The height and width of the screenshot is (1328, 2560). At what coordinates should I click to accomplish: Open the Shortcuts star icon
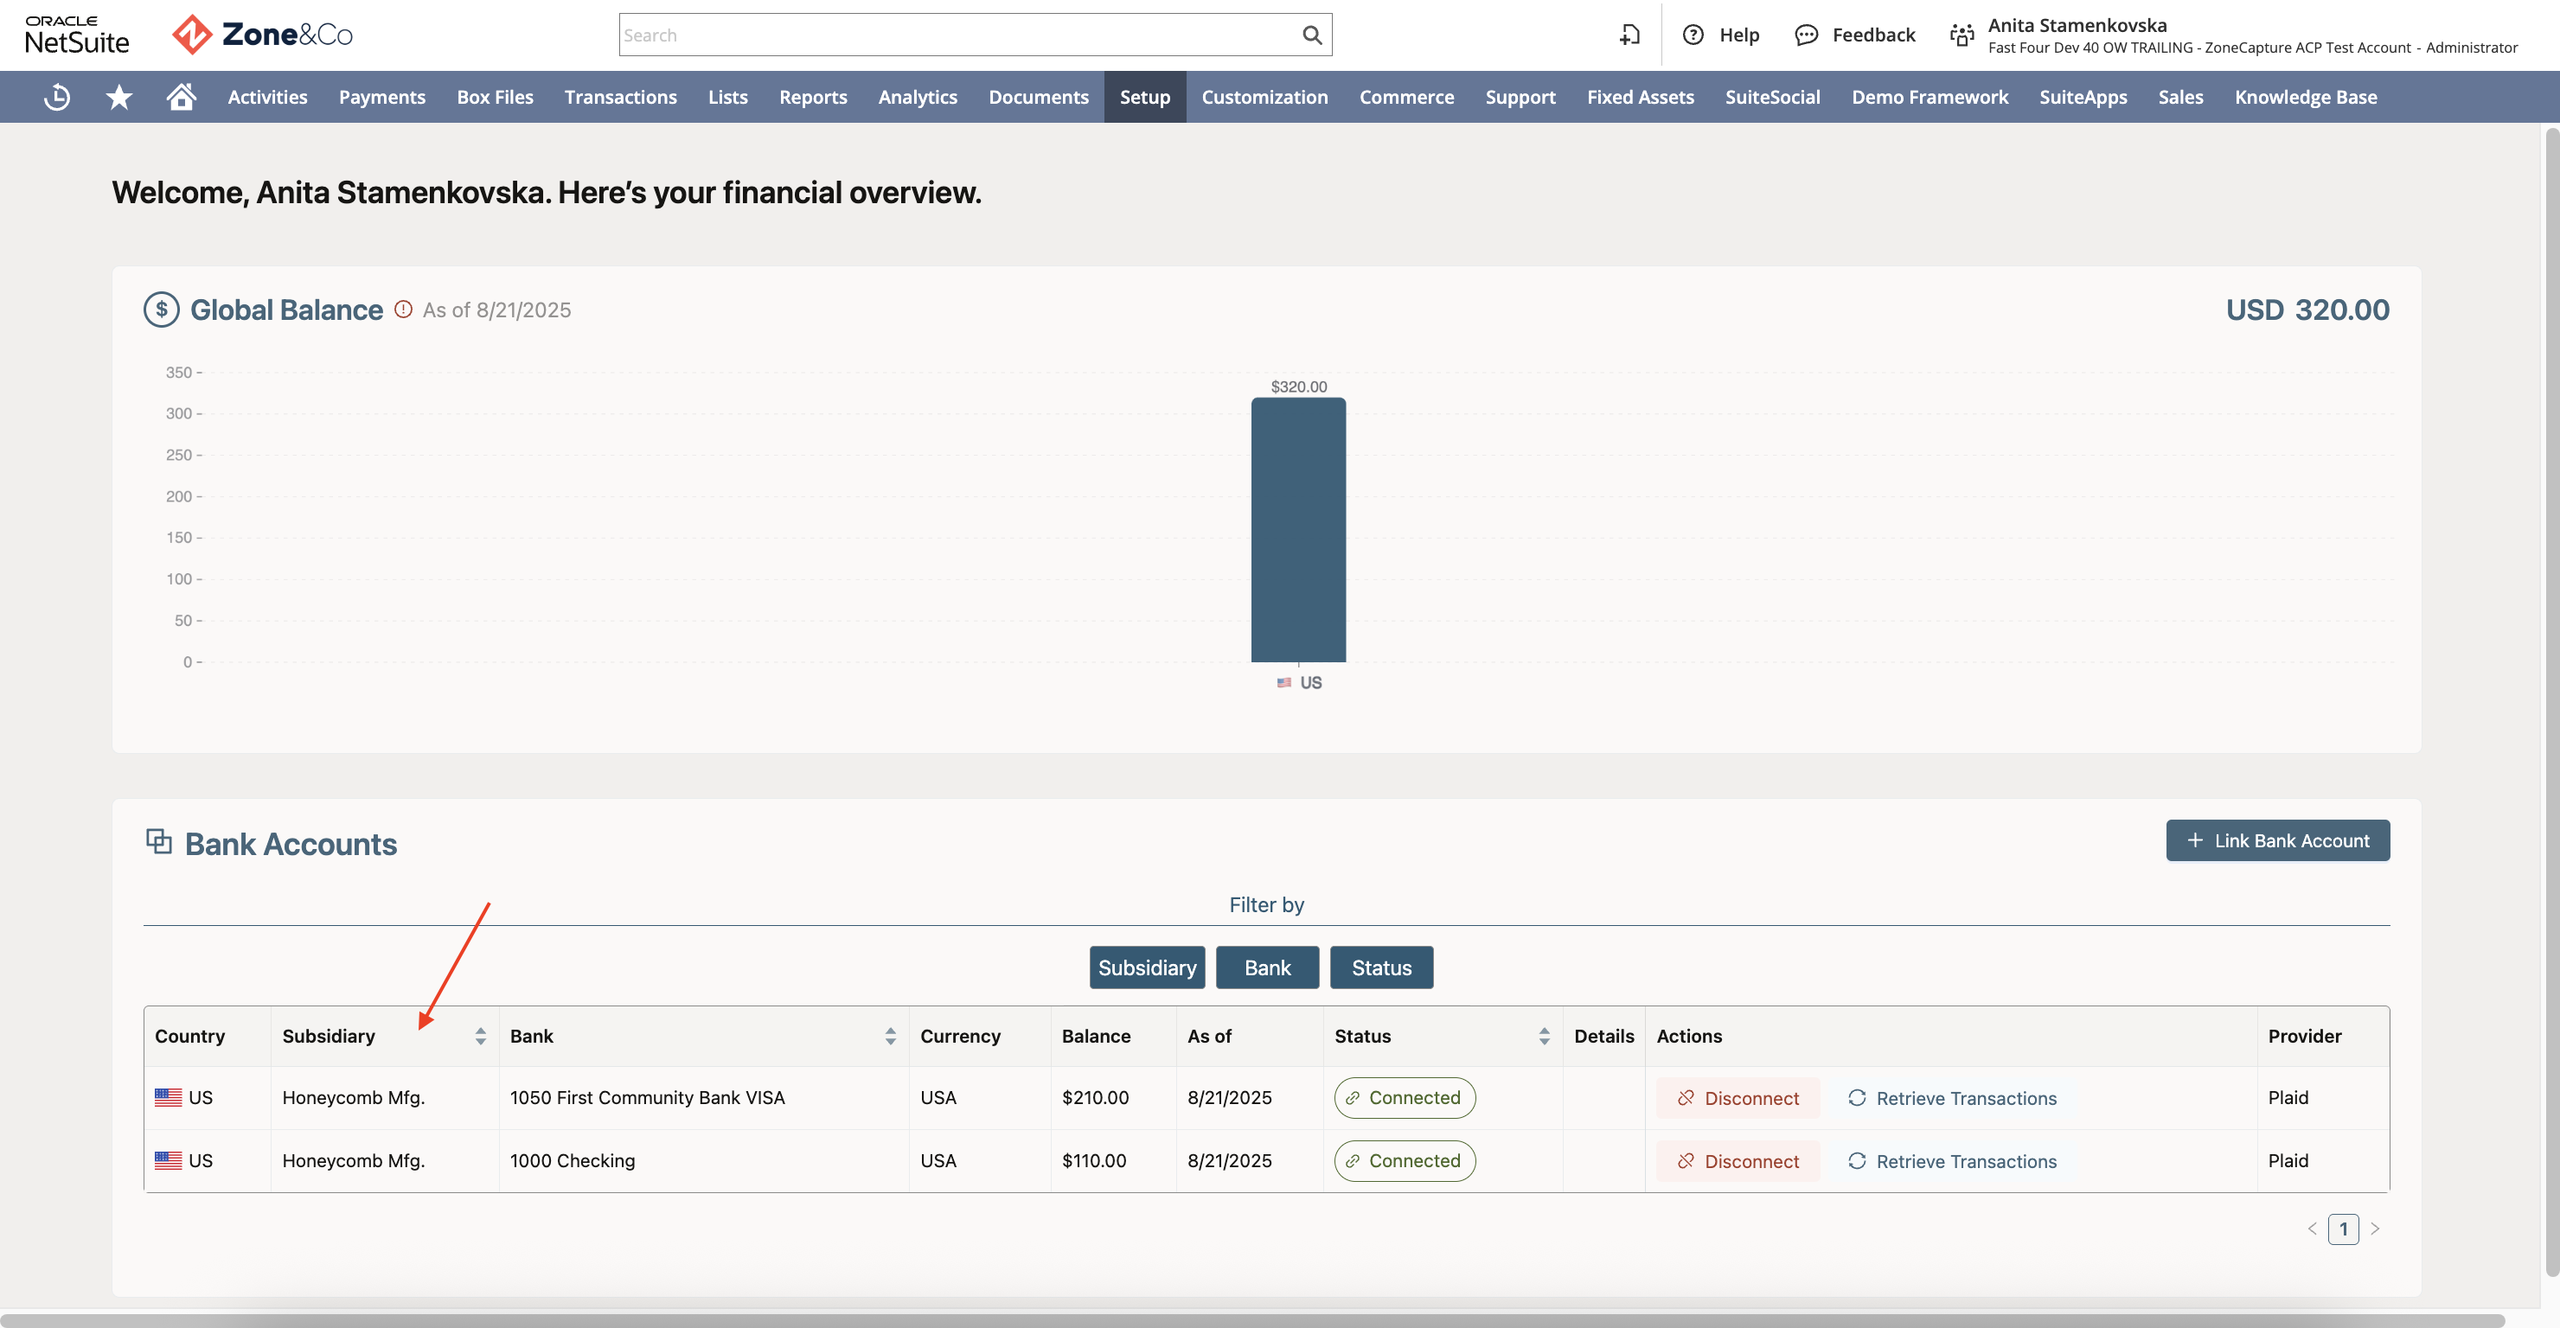point(119,96)
